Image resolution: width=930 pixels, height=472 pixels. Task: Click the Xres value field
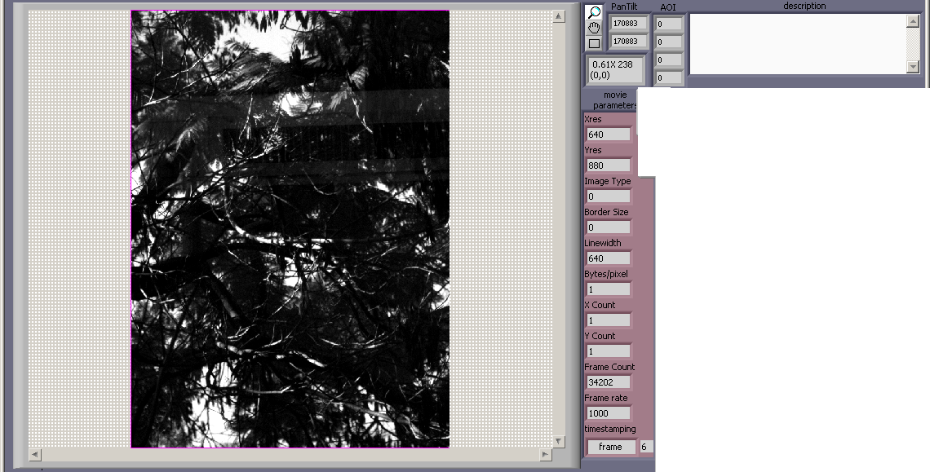pyautogui.click(x=608, y=135)
